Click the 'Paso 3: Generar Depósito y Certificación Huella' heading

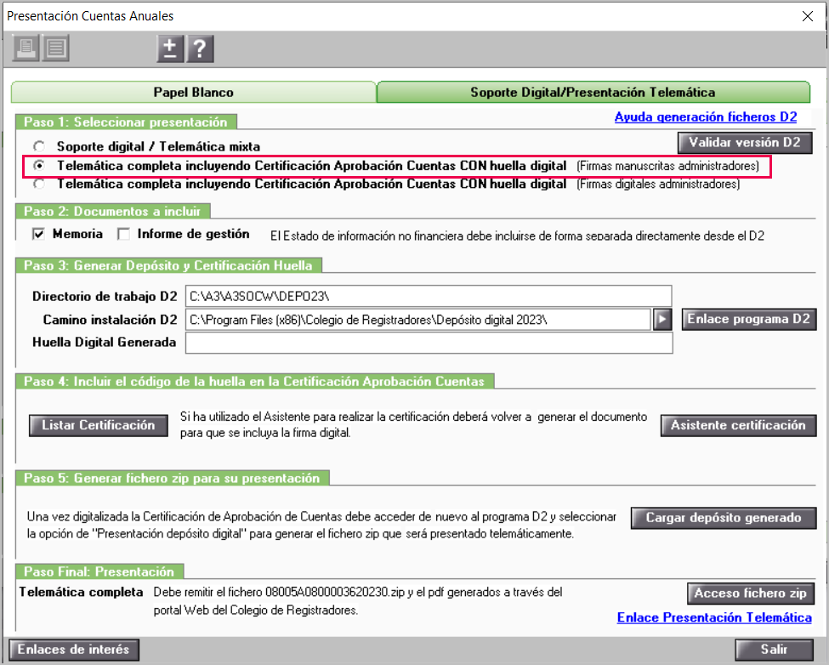point(168,265)
